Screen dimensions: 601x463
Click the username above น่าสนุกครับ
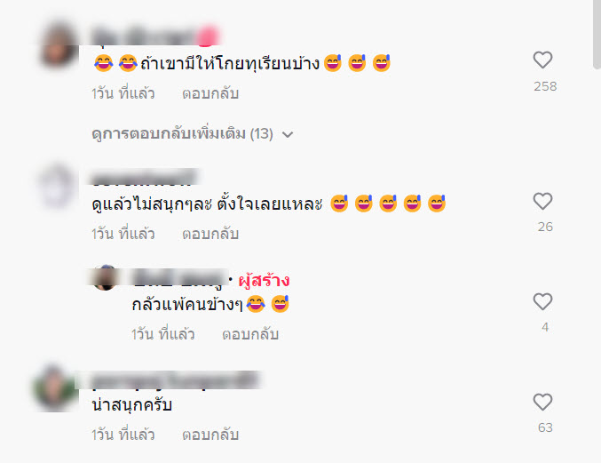(x=176, y=380)
